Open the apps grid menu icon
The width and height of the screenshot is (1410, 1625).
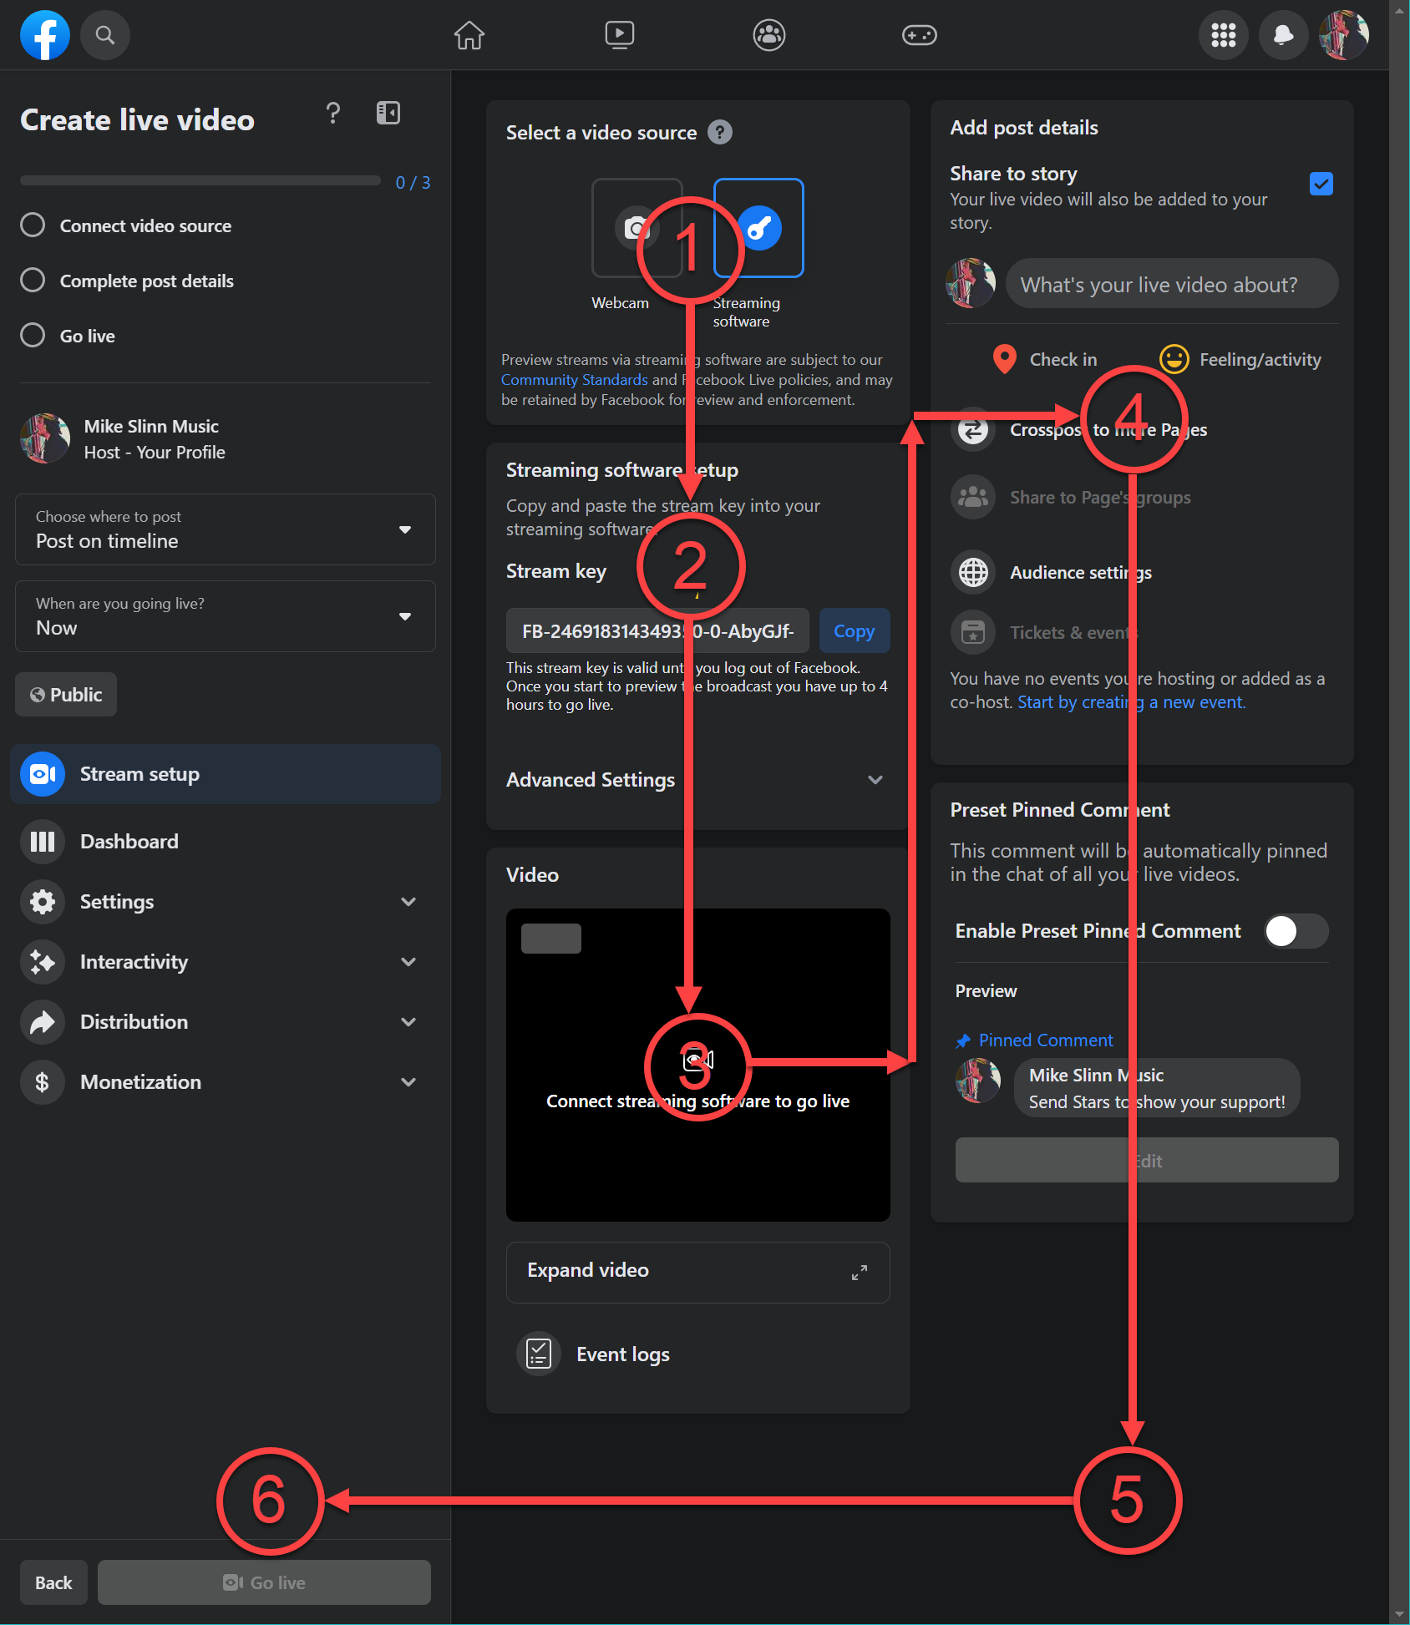[x=1223, y=35]
